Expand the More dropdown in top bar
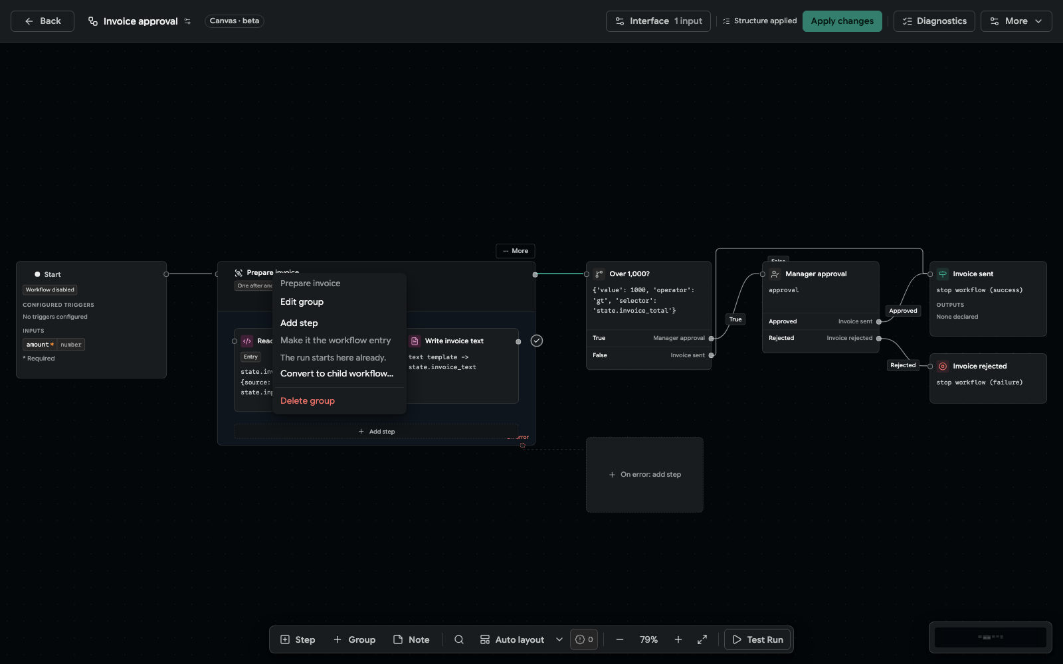This screenshot has width=1063, height=664. (1016, 21)
